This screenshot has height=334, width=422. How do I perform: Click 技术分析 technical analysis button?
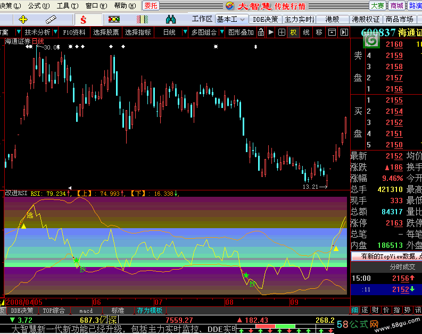pos(37,32)
